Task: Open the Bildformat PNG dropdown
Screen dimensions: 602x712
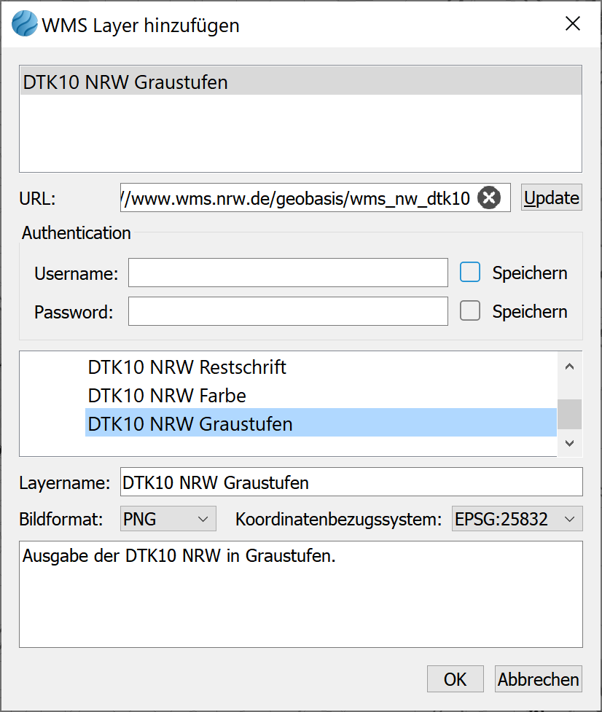Action: pyautogui.click(x=168, y=520)
